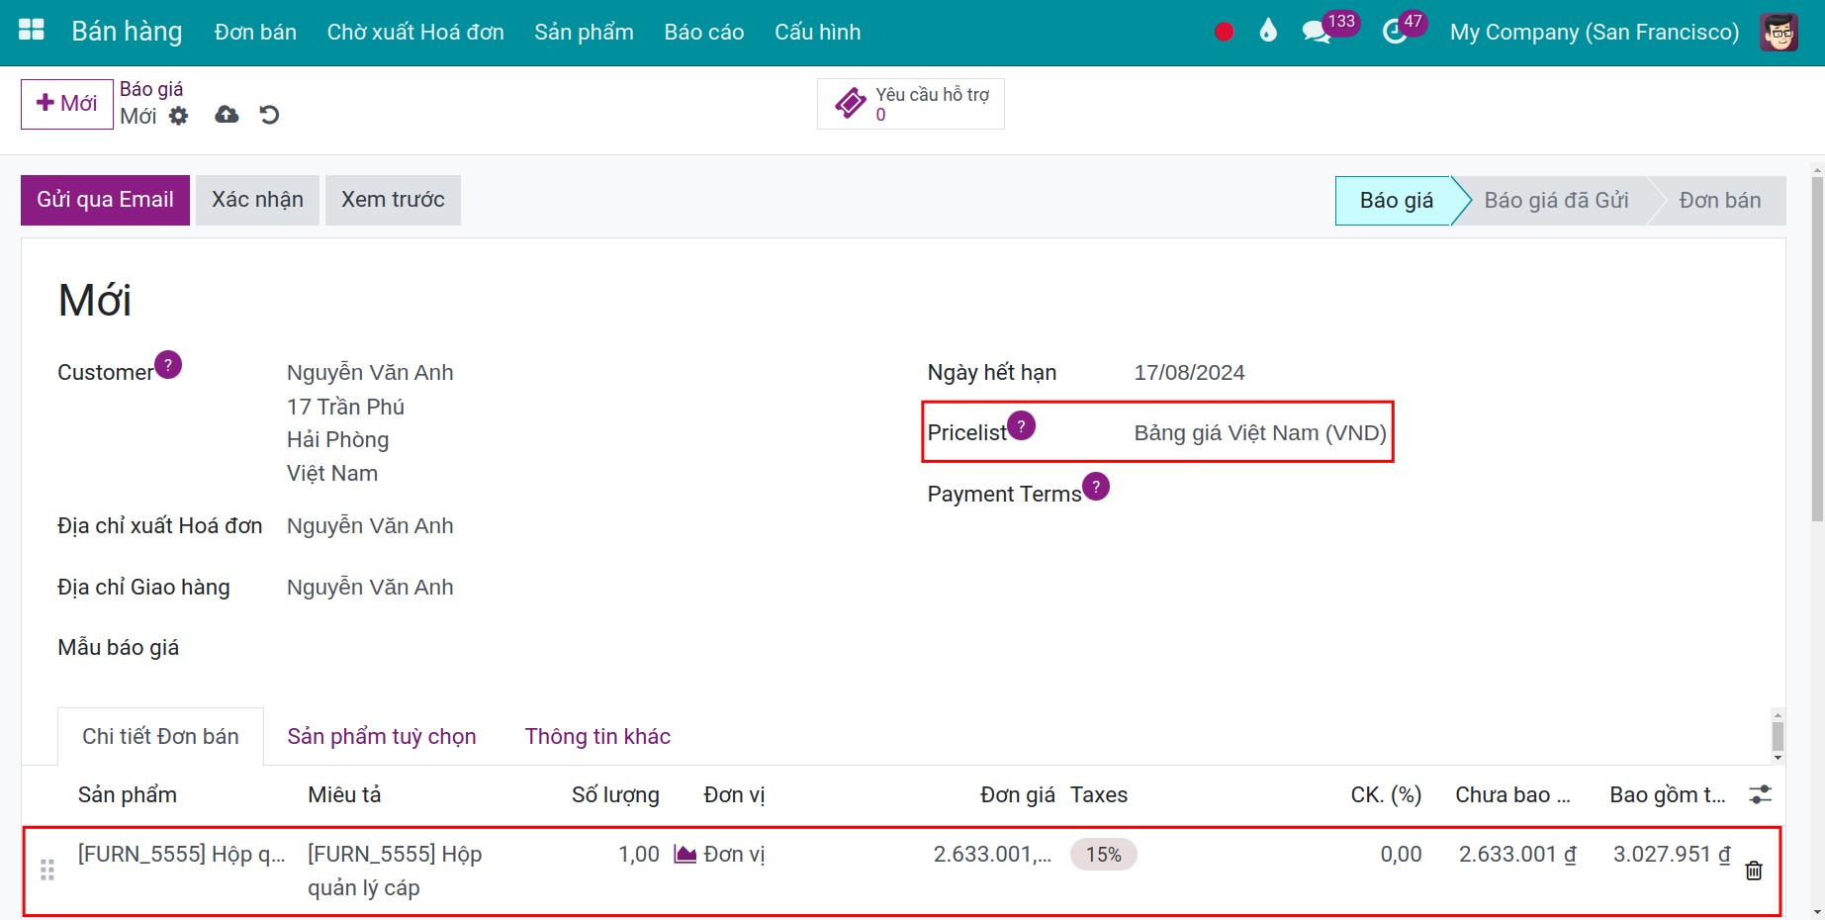Click quantity cell 1,00
This screenshot has width=1825, height=920.
pos(638,854)
